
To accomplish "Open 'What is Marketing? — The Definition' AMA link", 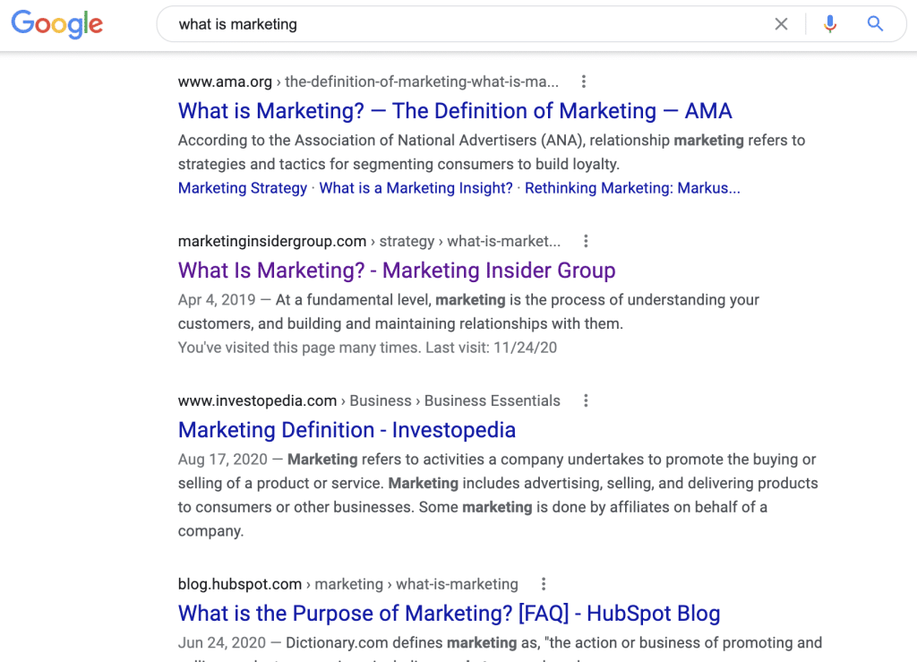I will tap(455, 111).
